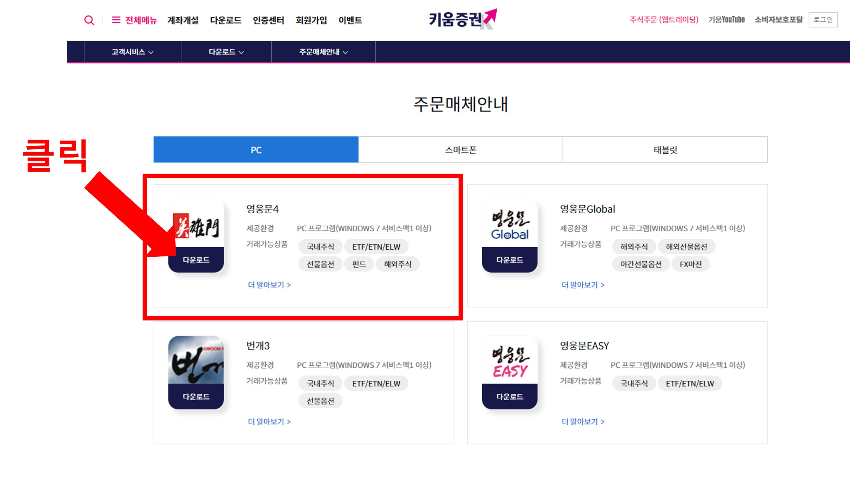Download 번개3 with its 다운로드 button

pos(196,396)
